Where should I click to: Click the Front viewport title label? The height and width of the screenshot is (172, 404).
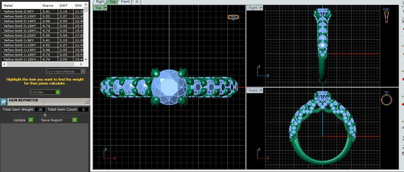(x=253, y=90)
